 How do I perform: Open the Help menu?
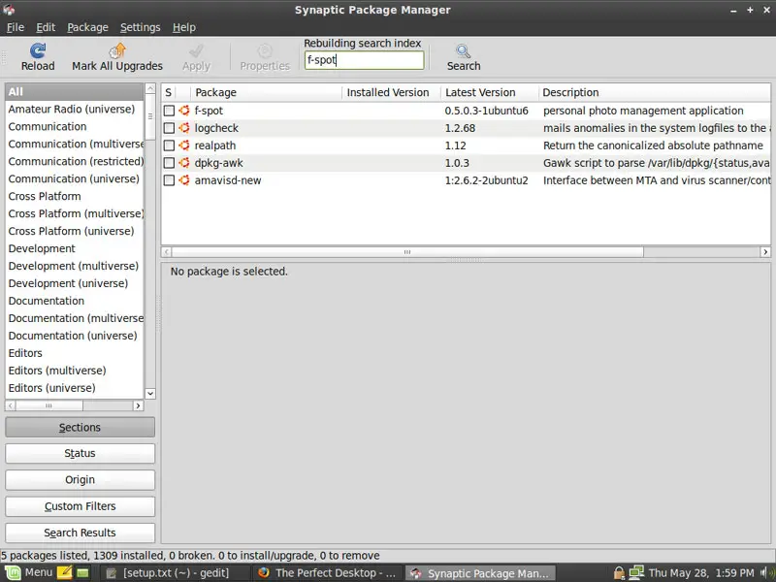184,27
